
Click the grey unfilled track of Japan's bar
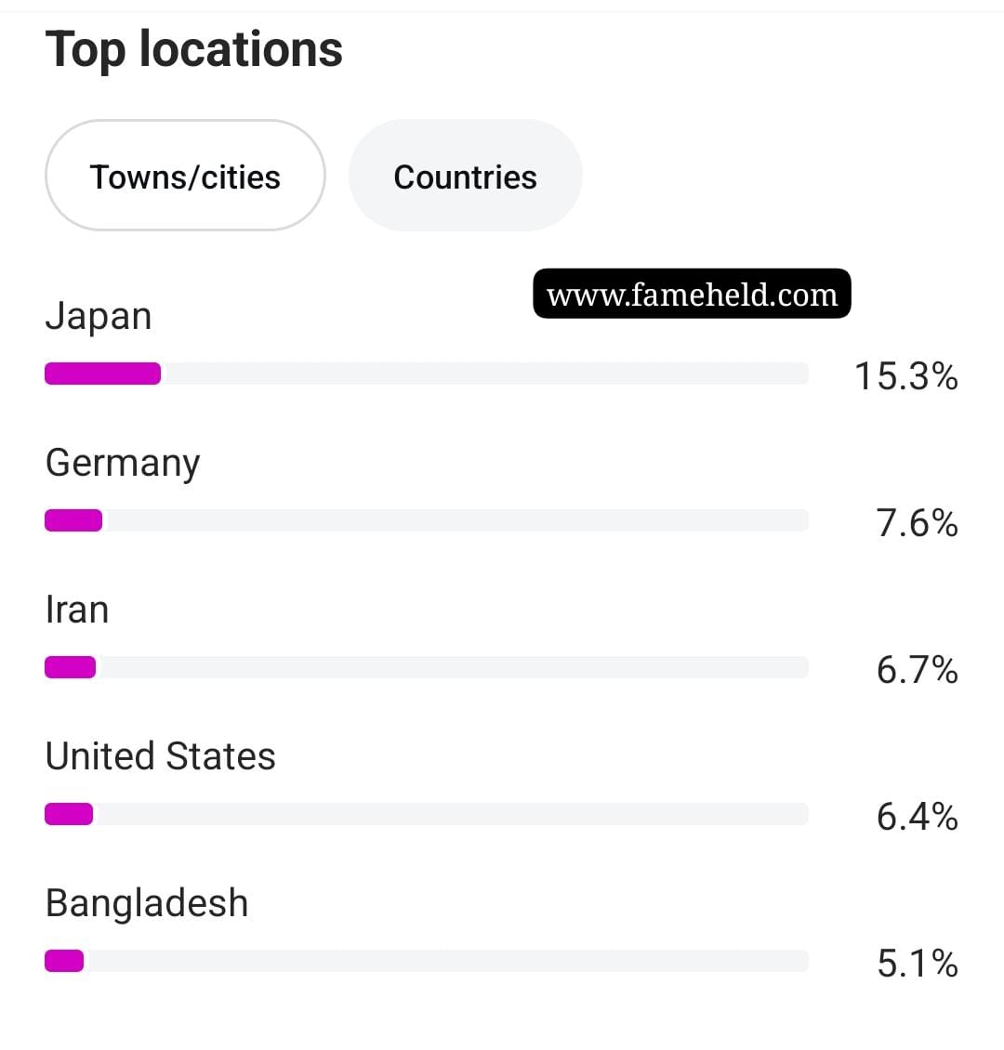click(483, 374)
